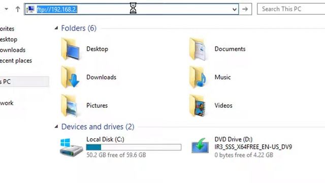Click the Local Disk (C:) usage bar

[x=134, y=147]
